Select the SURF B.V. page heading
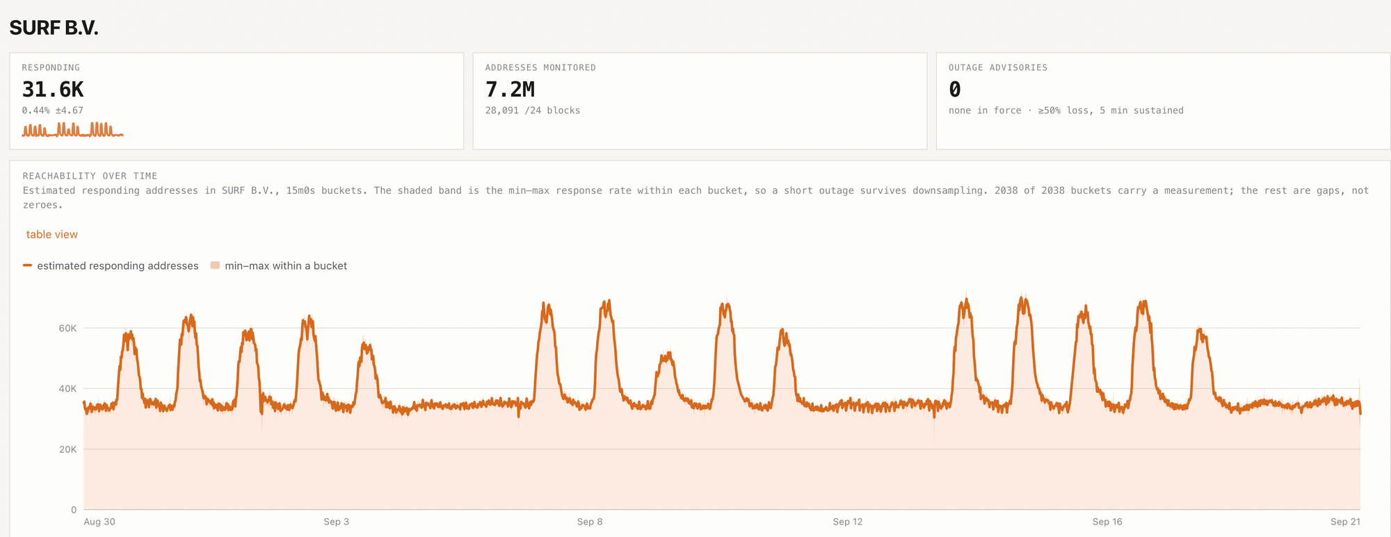Viewport: 1391px width, 537px height. click(x=54, y=28)
